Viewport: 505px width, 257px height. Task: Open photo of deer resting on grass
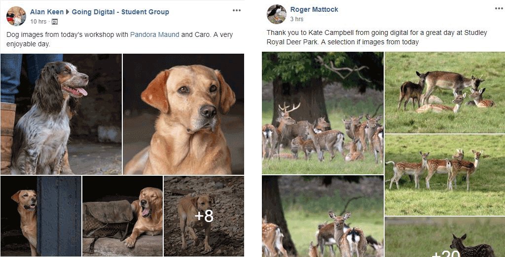444,92
